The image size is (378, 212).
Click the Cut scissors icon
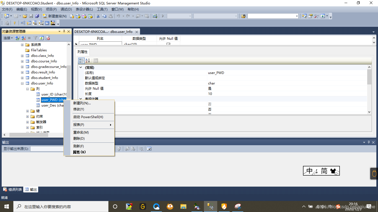98,16
